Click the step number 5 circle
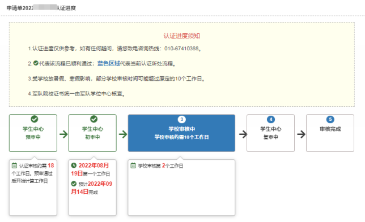The image size is (365, 222). (x=330, y=119)
